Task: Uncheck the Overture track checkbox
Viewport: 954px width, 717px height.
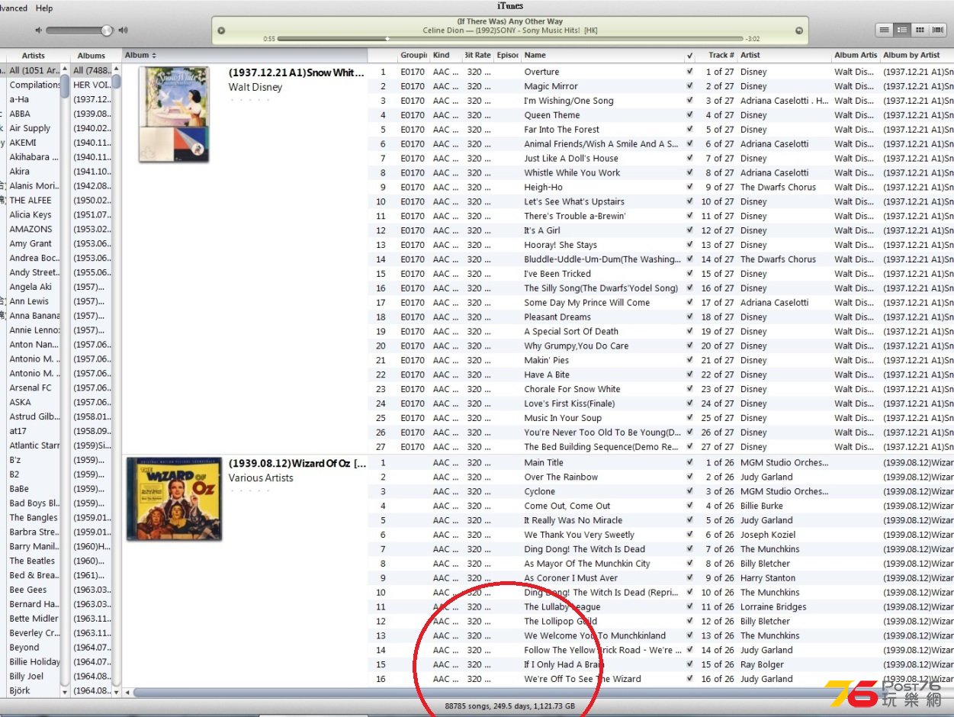Action: pos(690,72)
